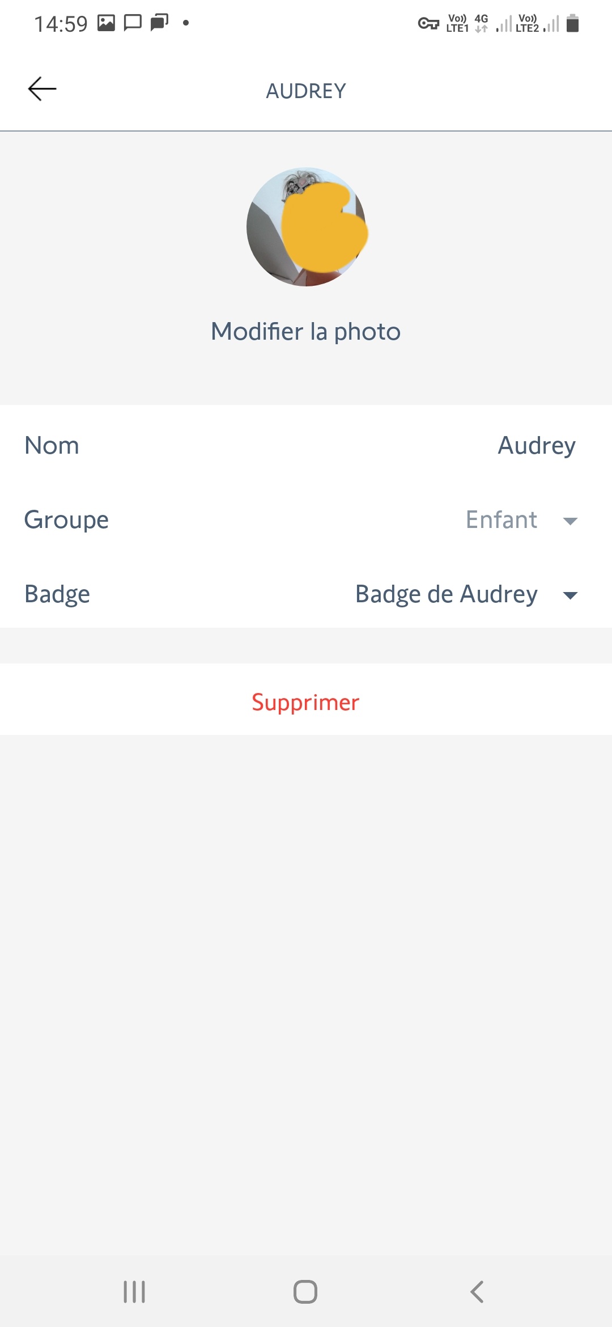Viewport: 612px width, 1327px height.
Task: Expand the Badge dropdown arrow
Action: point(570,595)
